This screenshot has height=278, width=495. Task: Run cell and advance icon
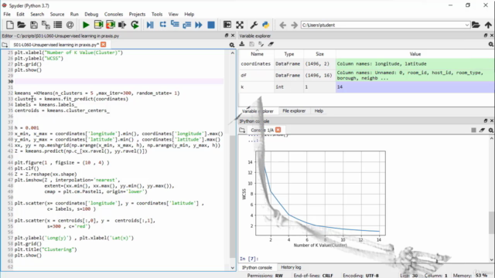coord(111,25)
